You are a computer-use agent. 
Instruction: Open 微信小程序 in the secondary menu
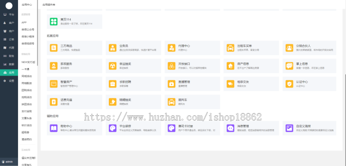click(28, 37)
